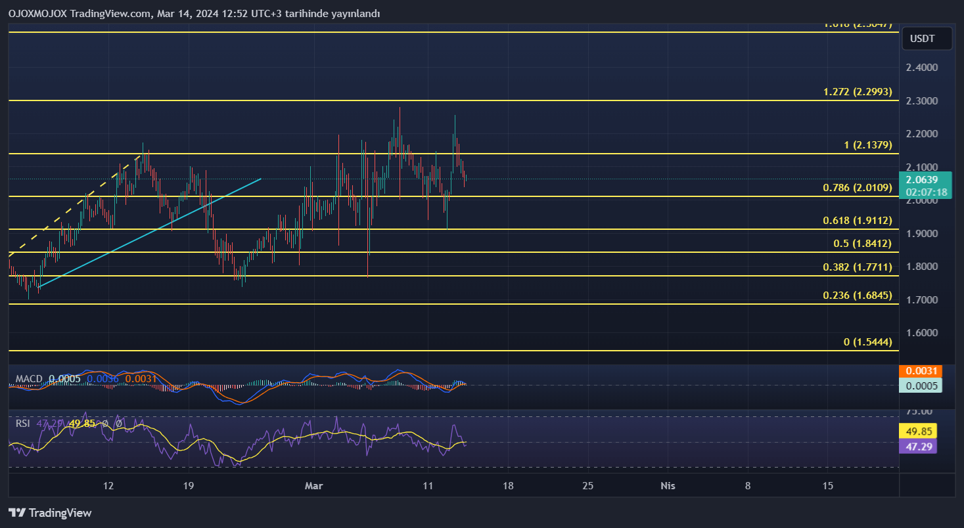
Task: Click the date label 19 on time axis
Action: pyautogui.click(x=189, y=486)
